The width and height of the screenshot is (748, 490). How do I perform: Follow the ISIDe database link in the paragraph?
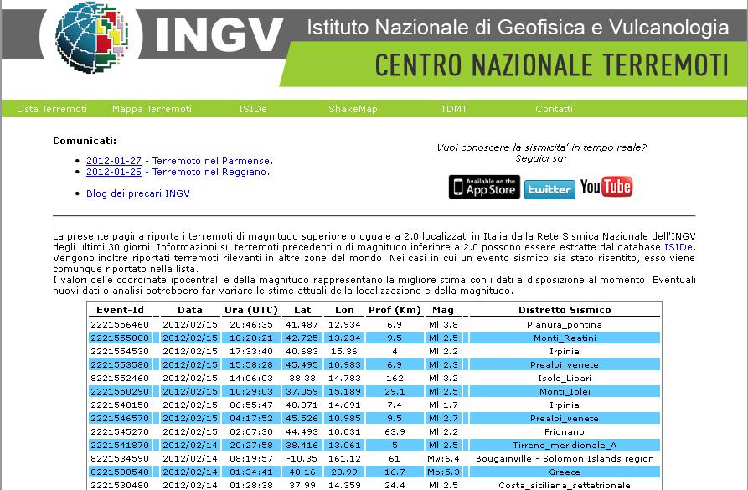pyautogui.click(x=678, y=247)
